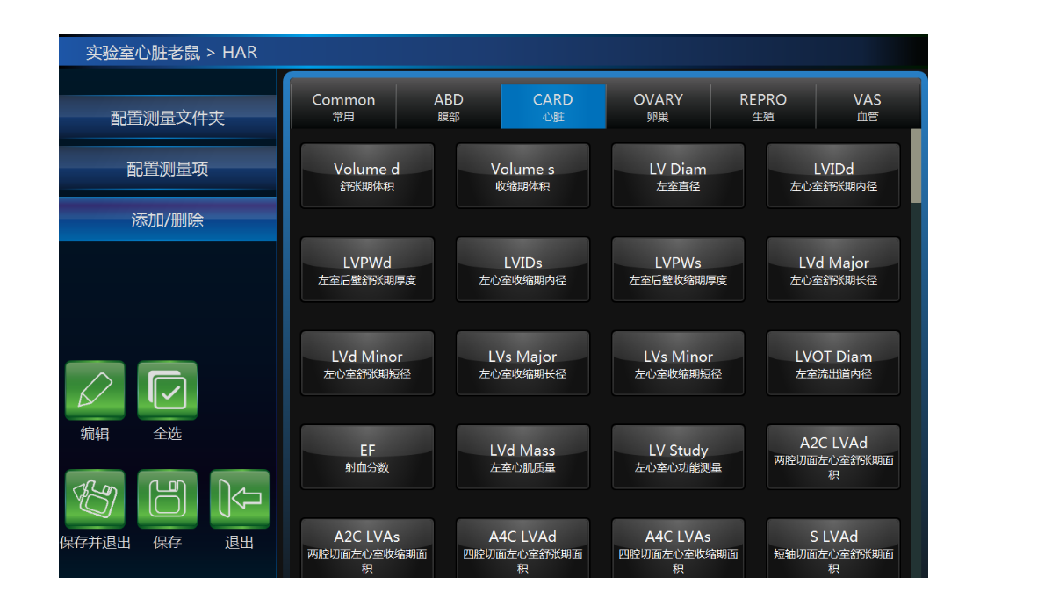Select the LVOT Diam measurement button
The image size is (1052, 606).
coord(833,363)
